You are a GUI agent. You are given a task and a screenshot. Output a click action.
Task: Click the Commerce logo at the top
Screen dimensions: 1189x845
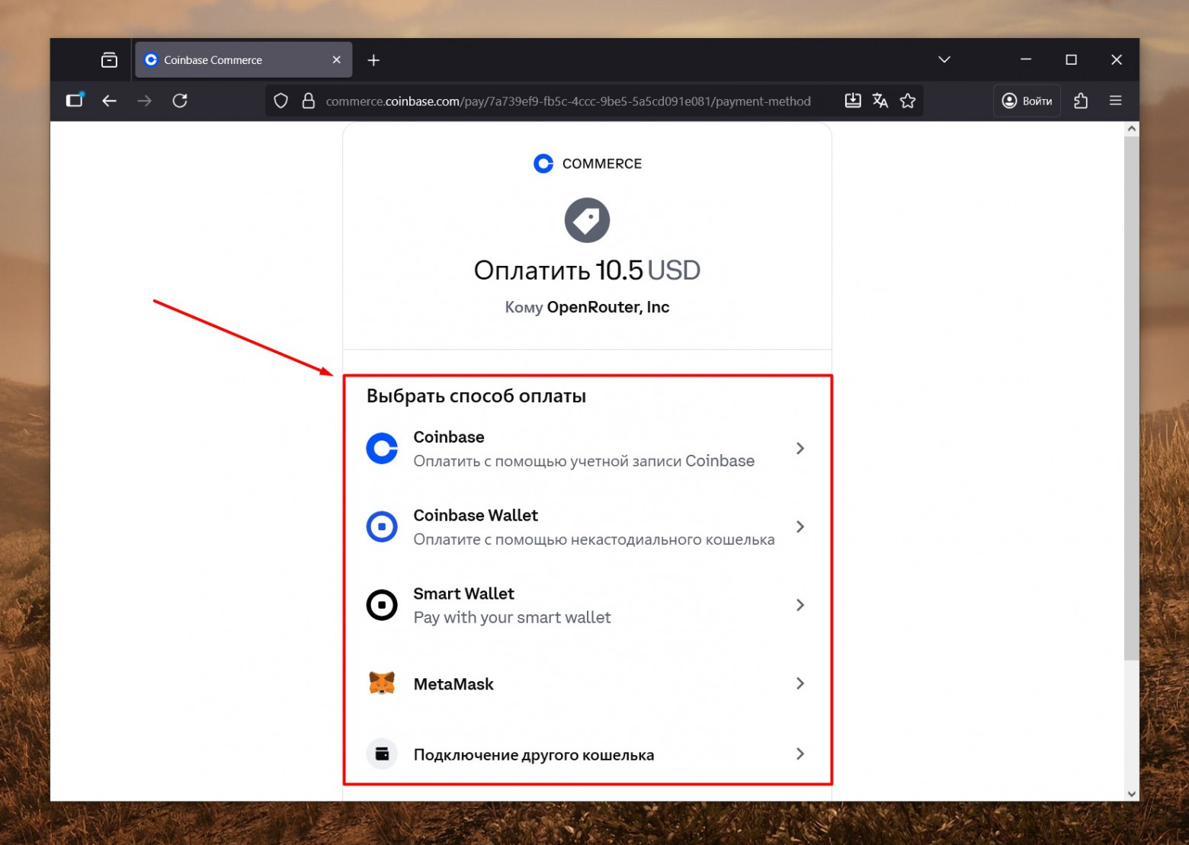(x=587, y=162)
